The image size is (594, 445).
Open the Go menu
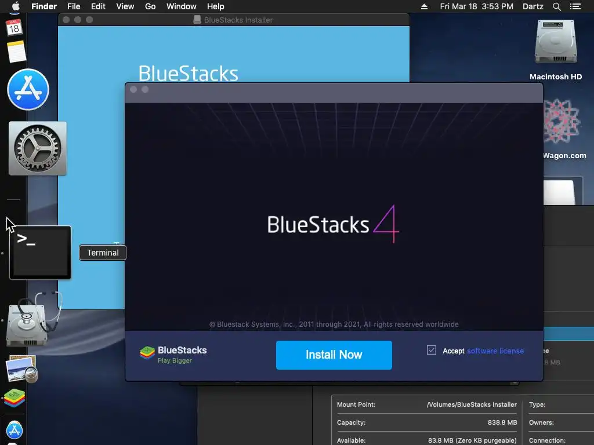pos(150,6)
